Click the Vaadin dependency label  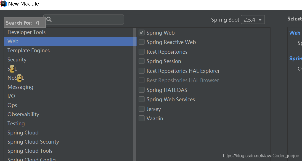[155, 118]
